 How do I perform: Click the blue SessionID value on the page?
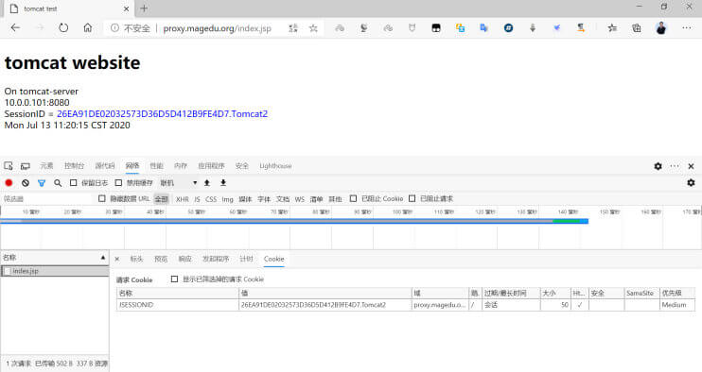(162, 114)
